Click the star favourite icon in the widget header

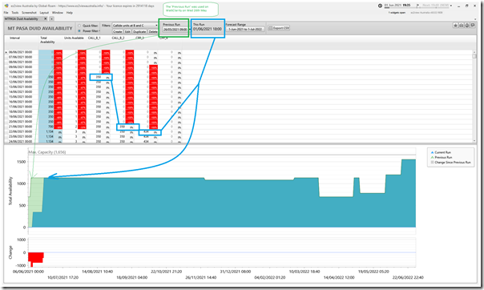point(455,26)
